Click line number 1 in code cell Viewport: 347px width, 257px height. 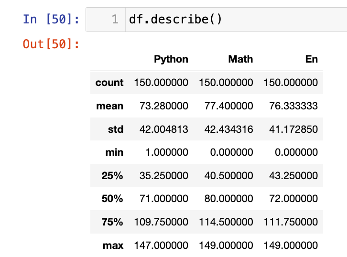click(114, 20)
